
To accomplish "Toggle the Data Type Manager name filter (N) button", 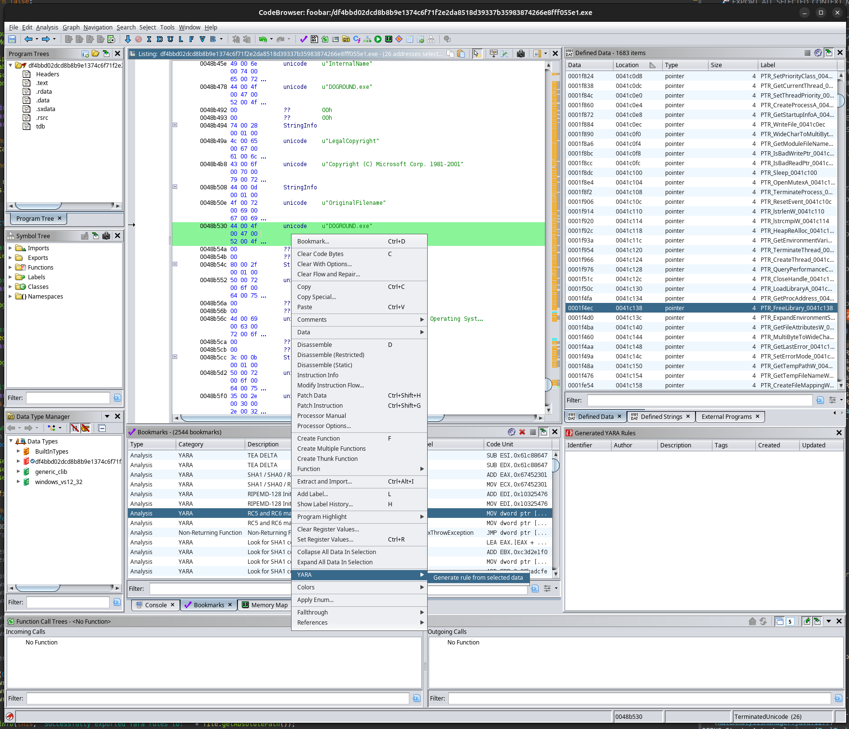I will (75, 428).
